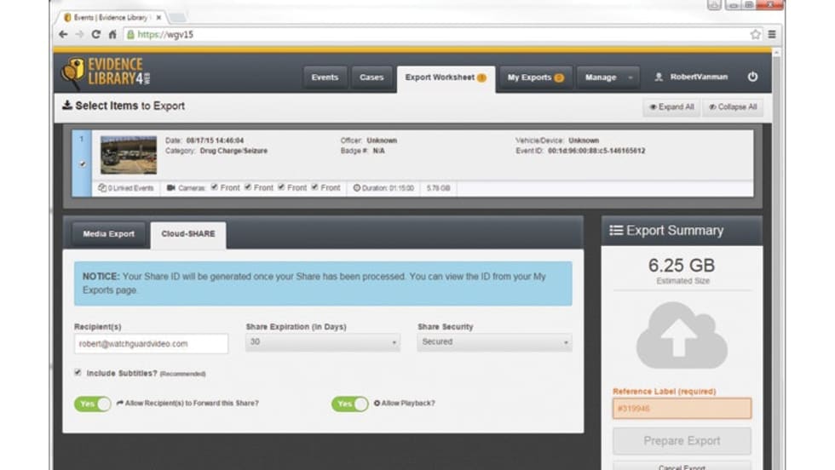The height and width of the screenshot is (470, 835).
Task: Click the event video thumbnail
Action: [x=129, y=155]
